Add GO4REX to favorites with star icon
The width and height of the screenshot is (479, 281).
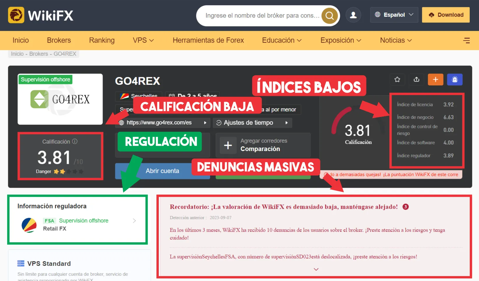(397, 79)
